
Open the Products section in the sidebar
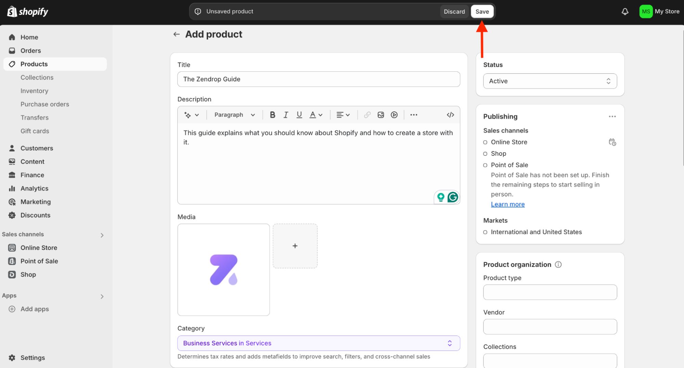click(x=34, y=64)
